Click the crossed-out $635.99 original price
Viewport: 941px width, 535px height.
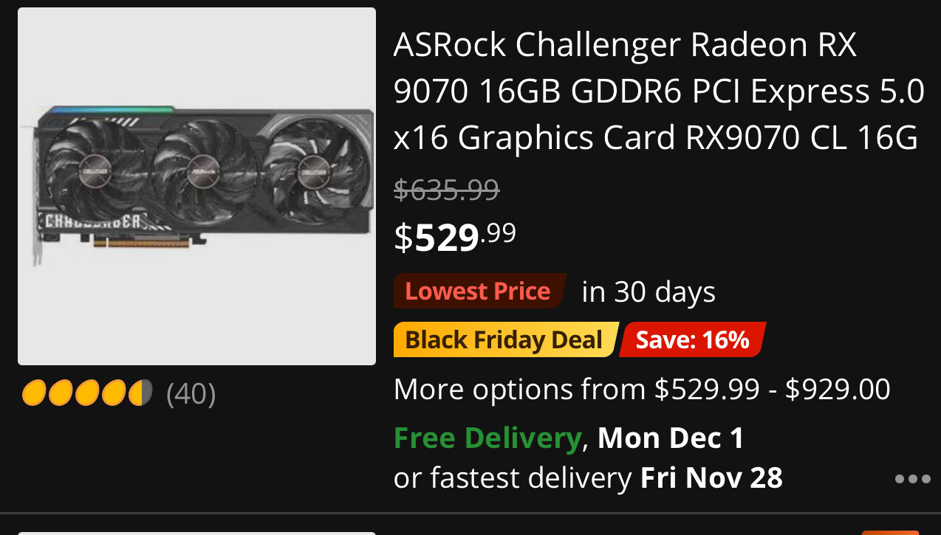[x=446, y=190]
